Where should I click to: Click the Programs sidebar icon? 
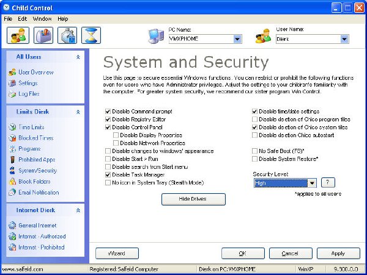(x=12, y=149)
